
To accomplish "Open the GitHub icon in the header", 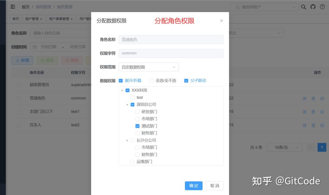I will click(x=313, y=7).
